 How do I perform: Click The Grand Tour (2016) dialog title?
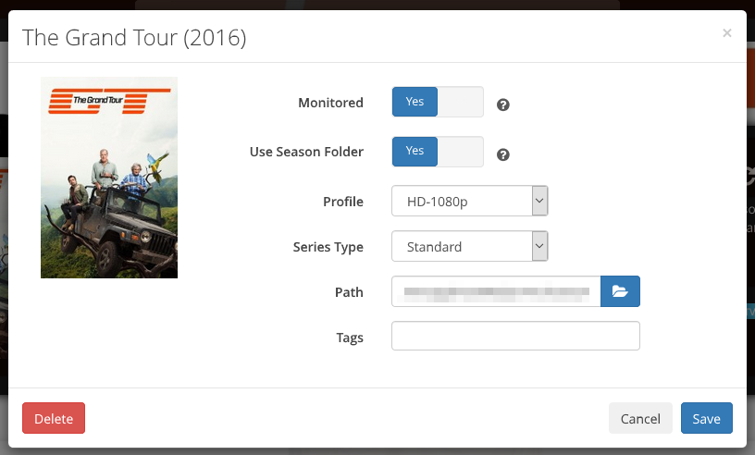134,38
